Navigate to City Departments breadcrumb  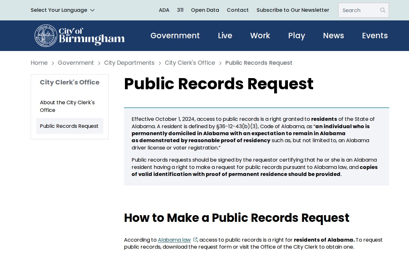[x=129, y=63]
